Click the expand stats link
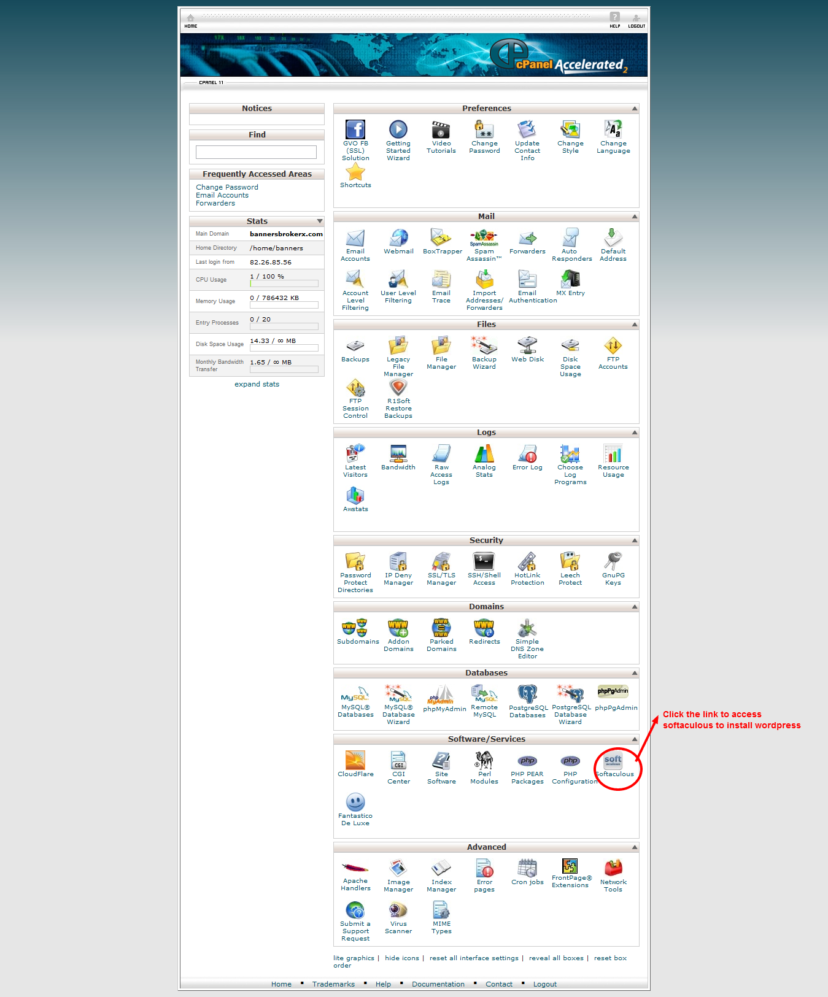The height and width of the screenshot is (997, 828). (257, 384)
